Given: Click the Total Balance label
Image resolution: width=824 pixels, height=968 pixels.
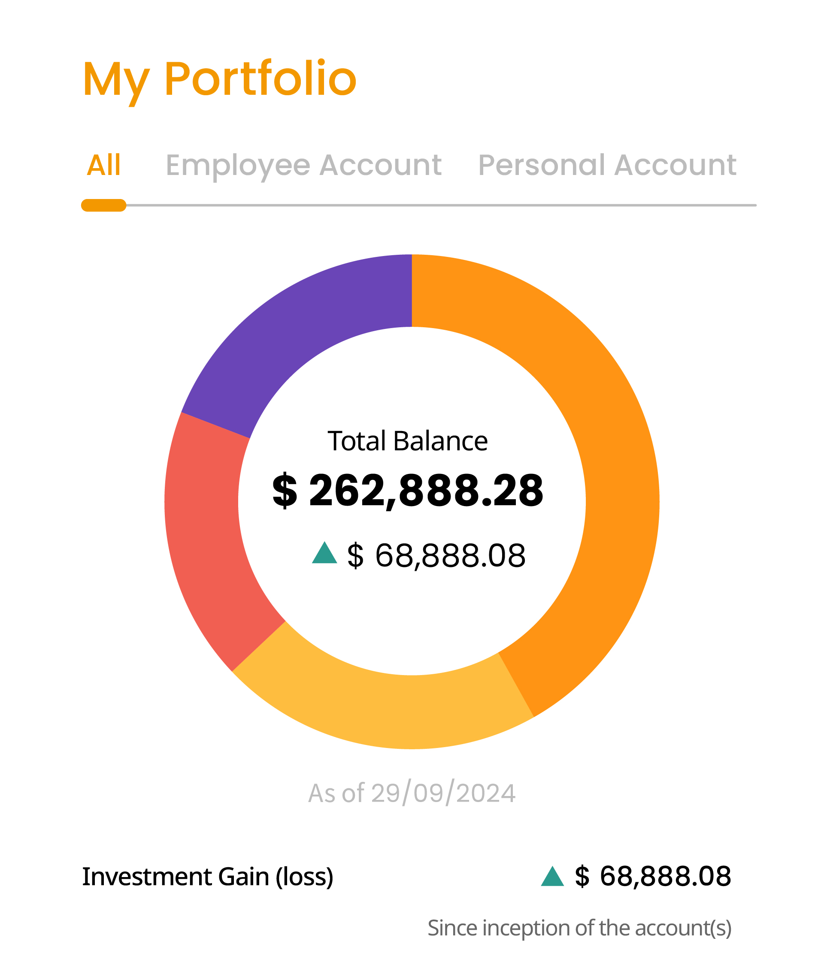Looking at the screenshot, I should click(407, 441).
